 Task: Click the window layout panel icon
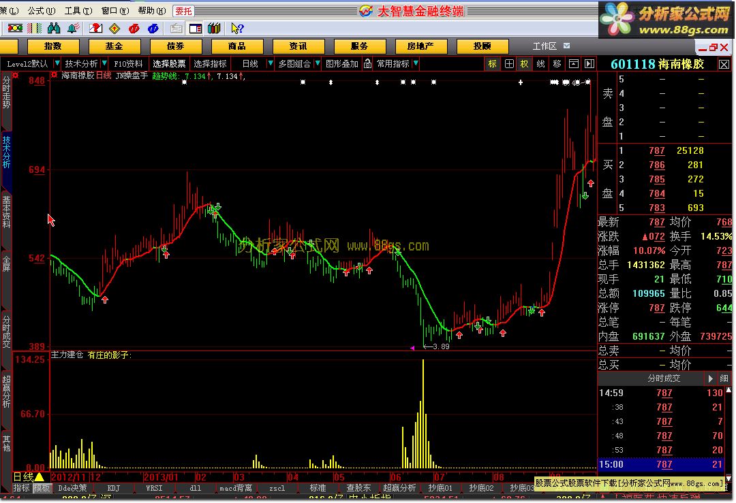click(x=196, y=29)
